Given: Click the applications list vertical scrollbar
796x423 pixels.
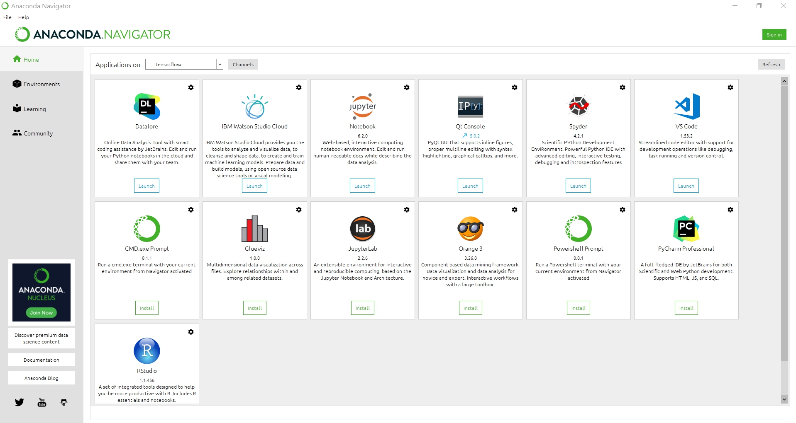Looking at the screenshot, I should (x=784, y=223).
